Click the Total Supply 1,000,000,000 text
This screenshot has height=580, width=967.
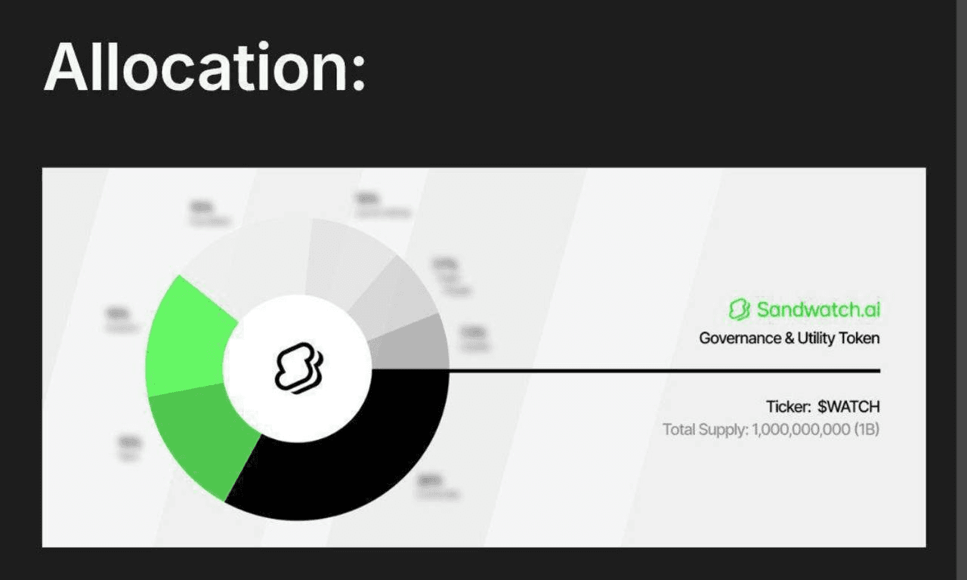(x=771, y=430)
